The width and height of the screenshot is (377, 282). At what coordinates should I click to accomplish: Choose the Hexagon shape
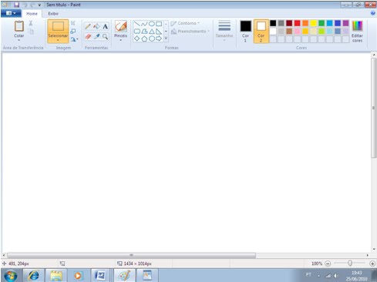[152, 39]
